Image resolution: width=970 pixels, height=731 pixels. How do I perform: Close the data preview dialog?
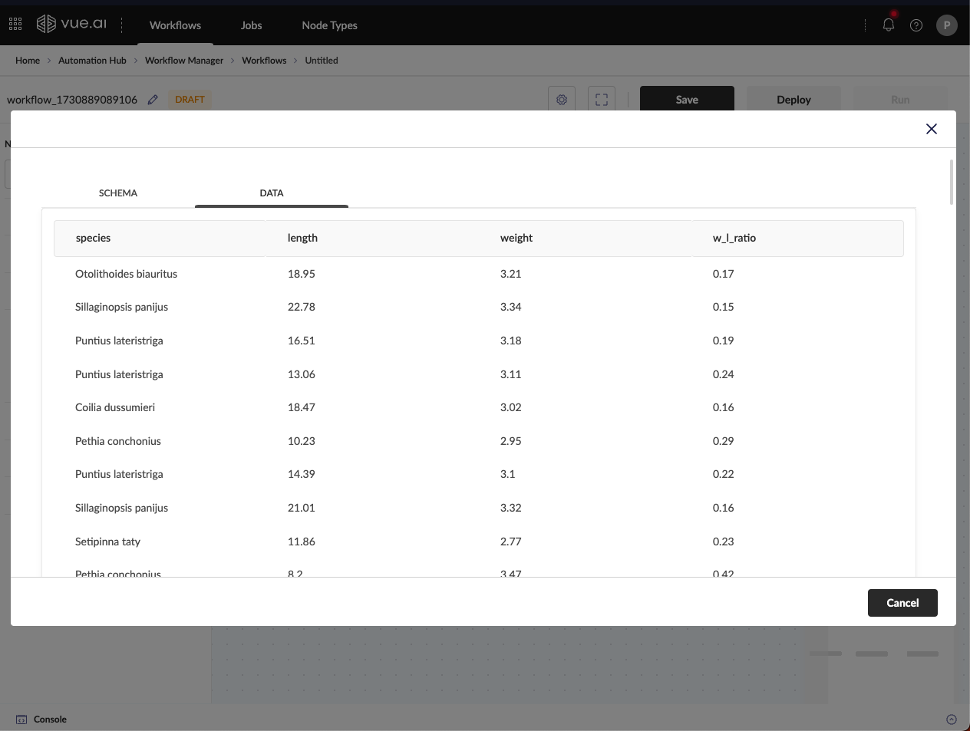[931, 129]
